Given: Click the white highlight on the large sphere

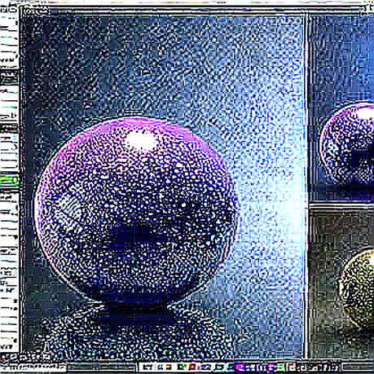Looking at the screenshot, I should [141, 140].
